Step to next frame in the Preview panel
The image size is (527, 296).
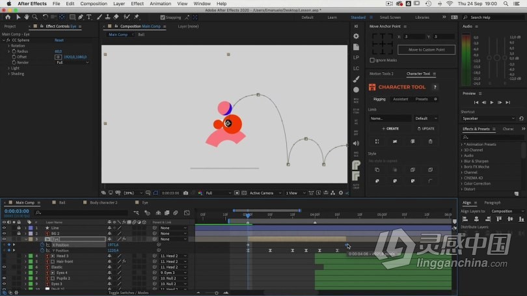[x=500, y=103]
